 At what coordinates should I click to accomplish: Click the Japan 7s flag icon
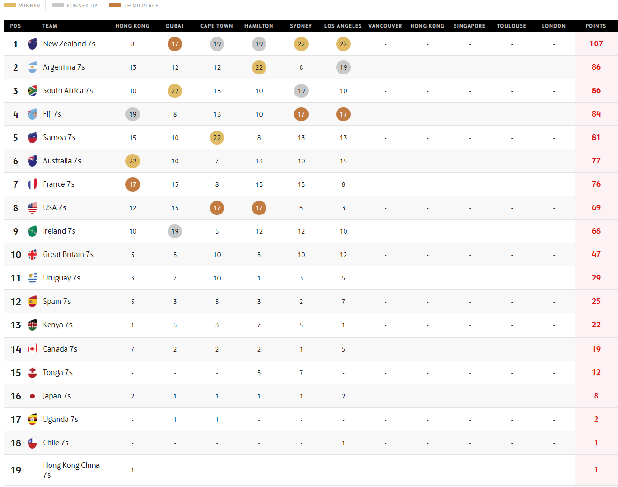(32, 396)
